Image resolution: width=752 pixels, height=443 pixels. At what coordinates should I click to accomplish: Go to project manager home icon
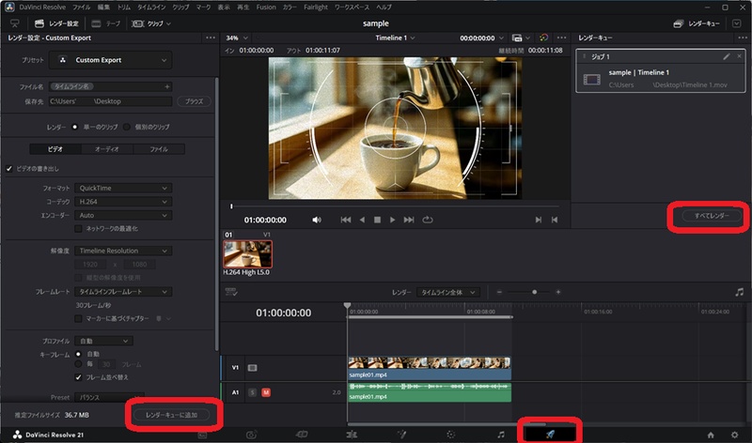(x=711, y=435)
